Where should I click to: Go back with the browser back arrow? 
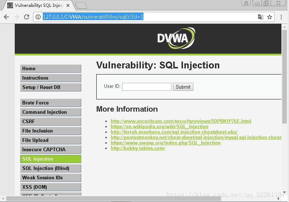6,17
